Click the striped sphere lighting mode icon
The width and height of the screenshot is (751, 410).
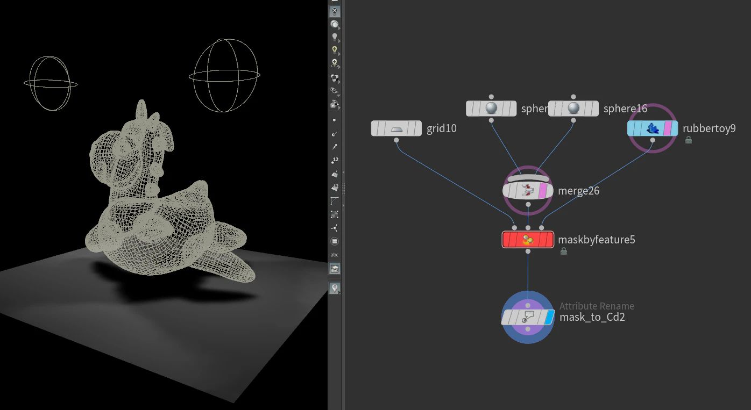(x=335, y=24)
